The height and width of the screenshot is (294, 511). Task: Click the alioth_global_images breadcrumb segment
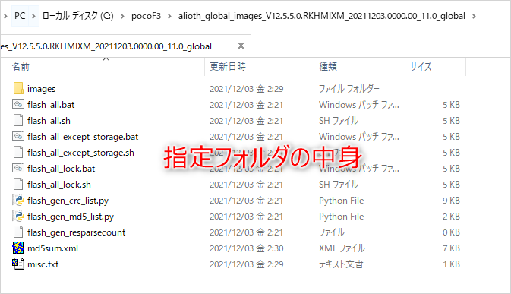(x=322, y=16)
